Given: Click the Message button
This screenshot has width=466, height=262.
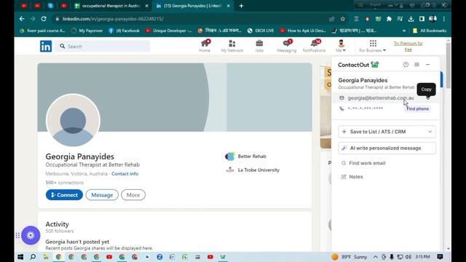Looking at the screenshot, I should [x=102, y=195].
